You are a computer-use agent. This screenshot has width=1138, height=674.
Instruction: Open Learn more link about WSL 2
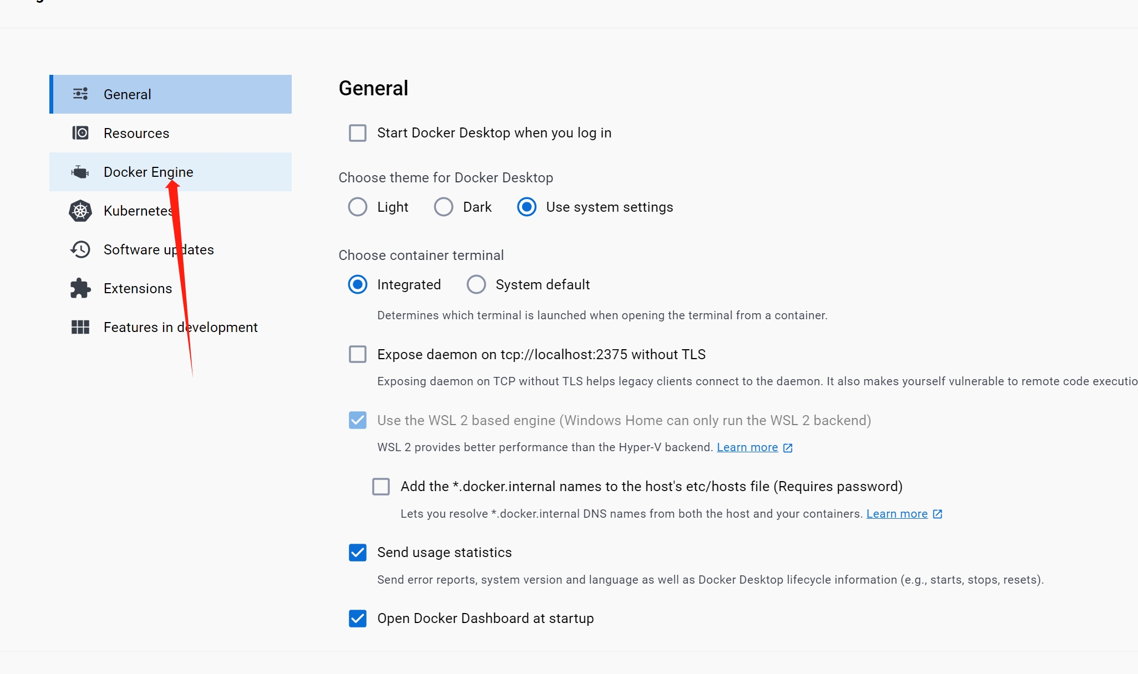(x=748, y=447)
